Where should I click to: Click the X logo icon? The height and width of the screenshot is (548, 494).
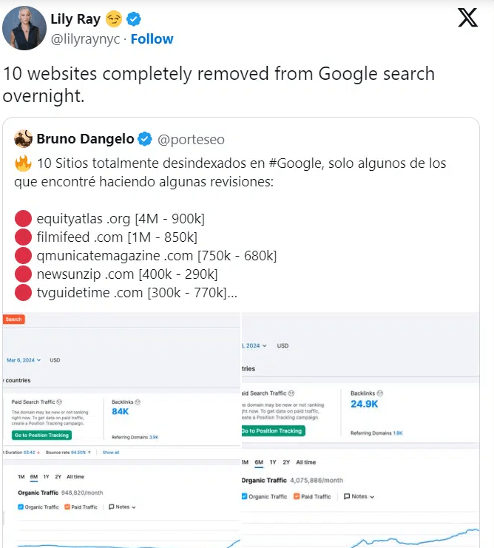pos(467,18)
